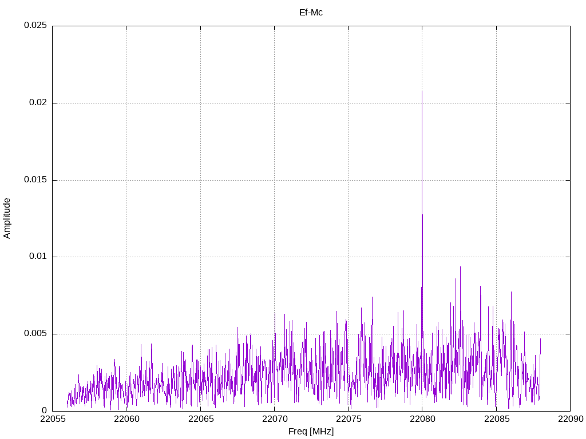The height and width of the screenshot is (439, 586).
Task: Click the top of the tallest spike at 22080 MHz
Action: pos(422,91)
